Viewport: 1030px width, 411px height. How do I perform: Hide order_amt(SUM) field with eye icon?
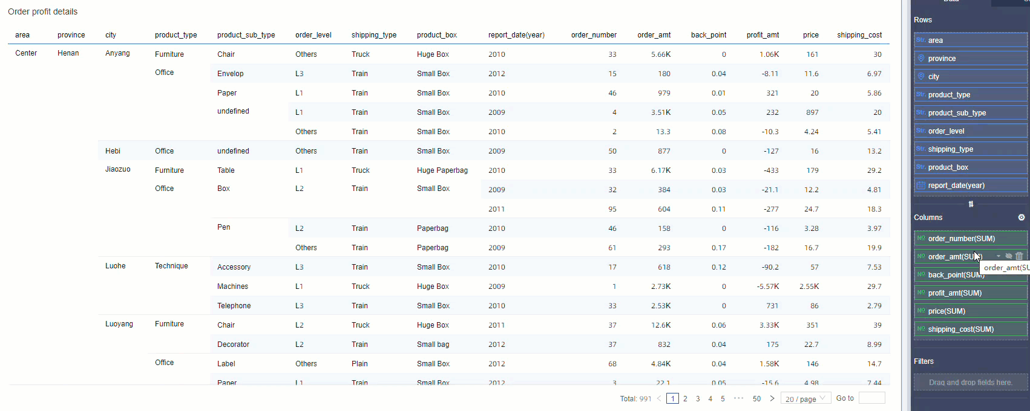coord(1009,256)
